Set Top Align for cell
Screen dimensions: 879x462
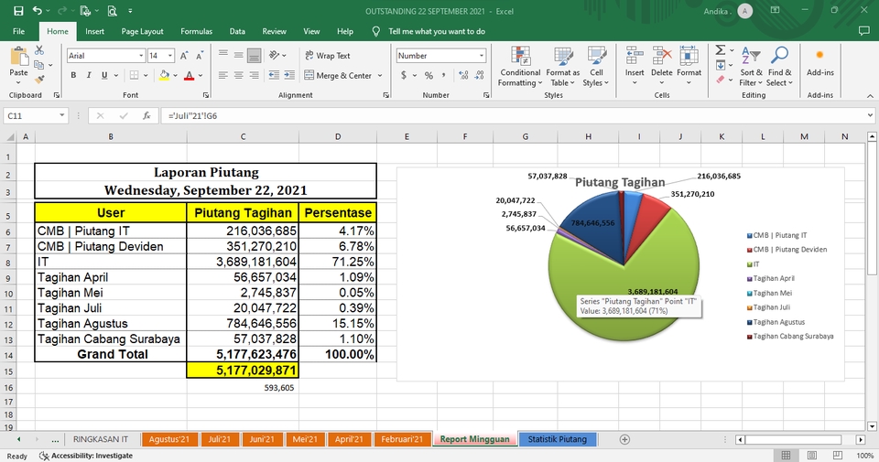(223, 55)
